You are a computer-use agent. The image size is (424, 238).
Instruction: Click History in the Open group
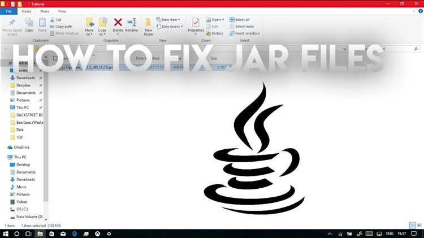[x=215, y=33]
